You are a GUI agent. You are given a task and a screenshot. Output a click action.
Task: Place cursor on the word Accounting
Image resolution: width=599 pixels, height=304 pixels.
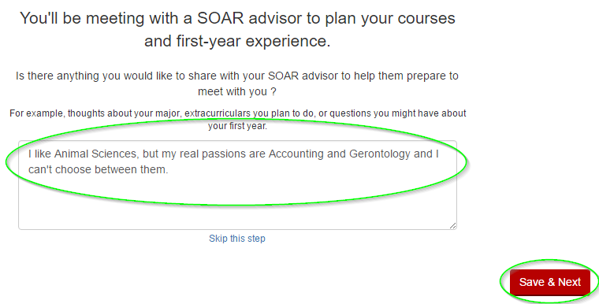pos(296,154)
